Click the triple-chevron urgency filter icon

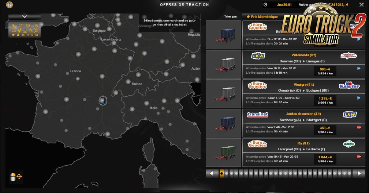(x=37, y=35)
